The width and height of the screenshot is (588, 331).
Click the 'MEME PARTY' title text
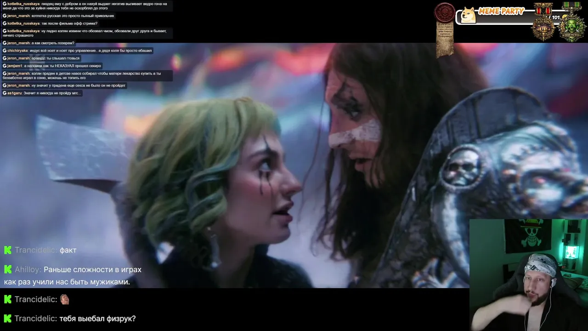[501, 11]
